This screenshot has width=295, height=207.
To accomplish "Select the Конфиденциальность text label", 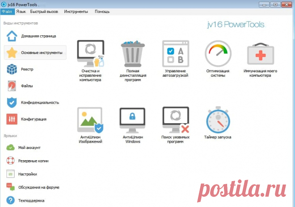I will click(x=40, y=103).
